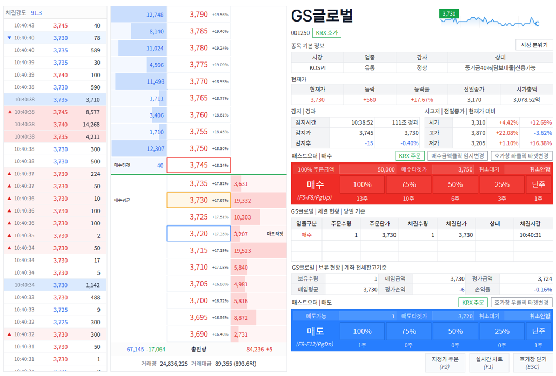The height and width of the screenshot is (376, 556).
Task: Click 호가창 닫기 (ESC) button
Action: point(533,363)
